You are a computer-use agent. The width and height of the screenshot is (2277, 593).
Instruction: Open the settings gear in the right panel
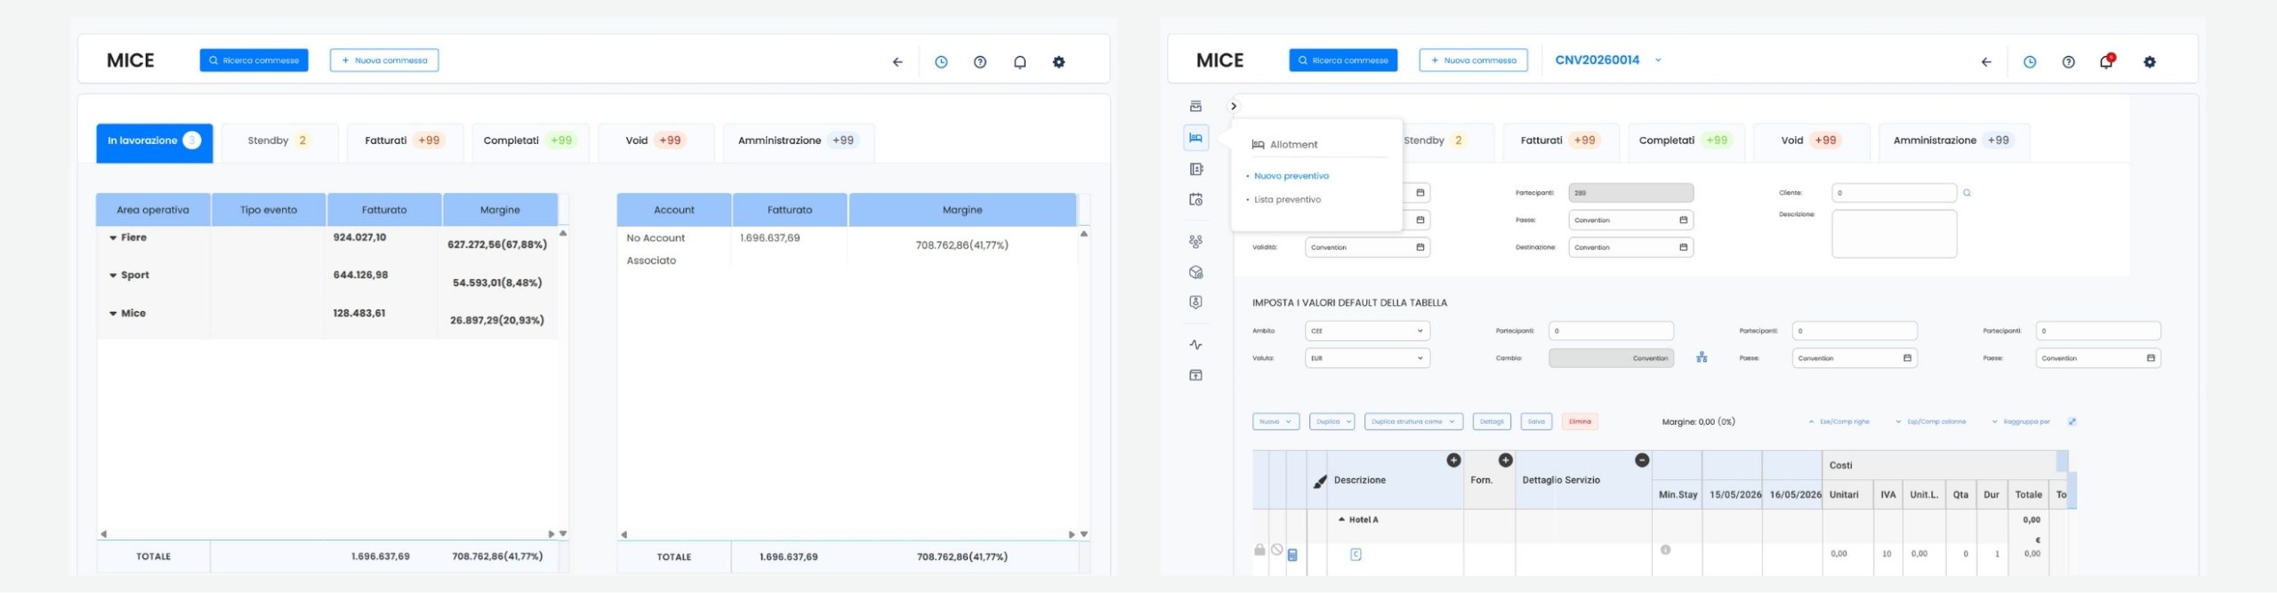(x=2150, y=62)
